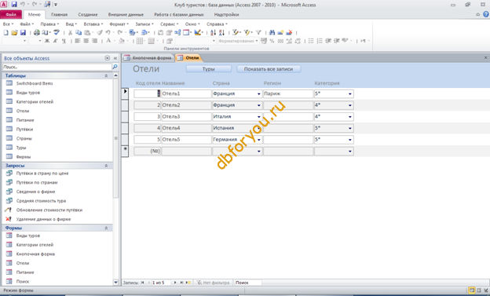
Task: Align text left
Action: click(x=78, y=41)
